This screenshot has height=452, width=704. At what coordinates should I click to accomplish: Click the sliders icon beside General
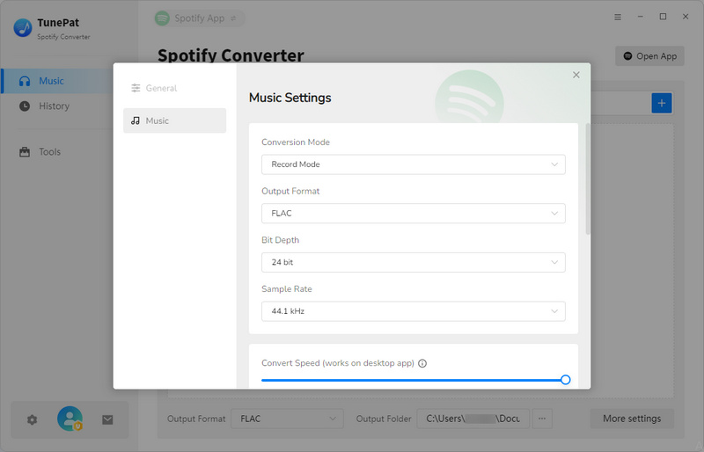[x=136, y=88]
